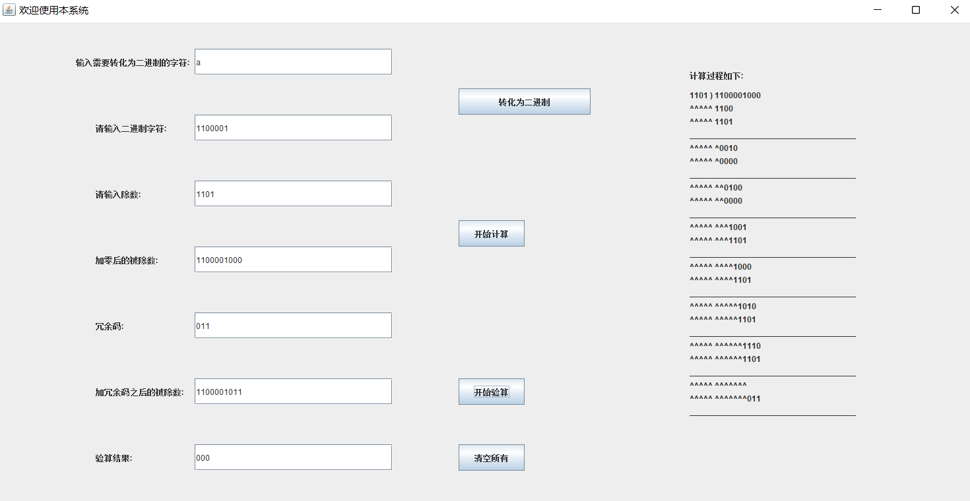Click the line '^^^^^ 1100'

[x=711, y=109]
